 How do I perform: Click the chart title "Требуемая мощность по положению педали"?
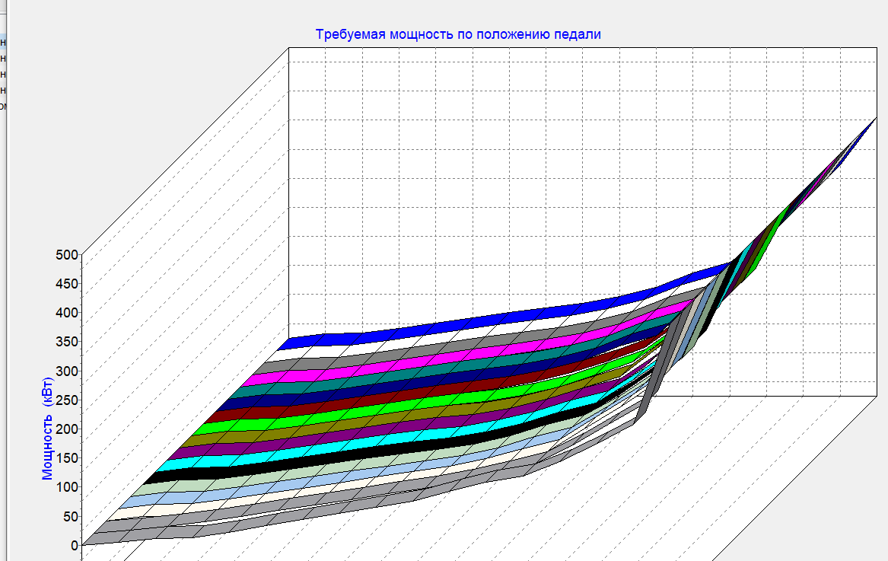coord(458,34)
